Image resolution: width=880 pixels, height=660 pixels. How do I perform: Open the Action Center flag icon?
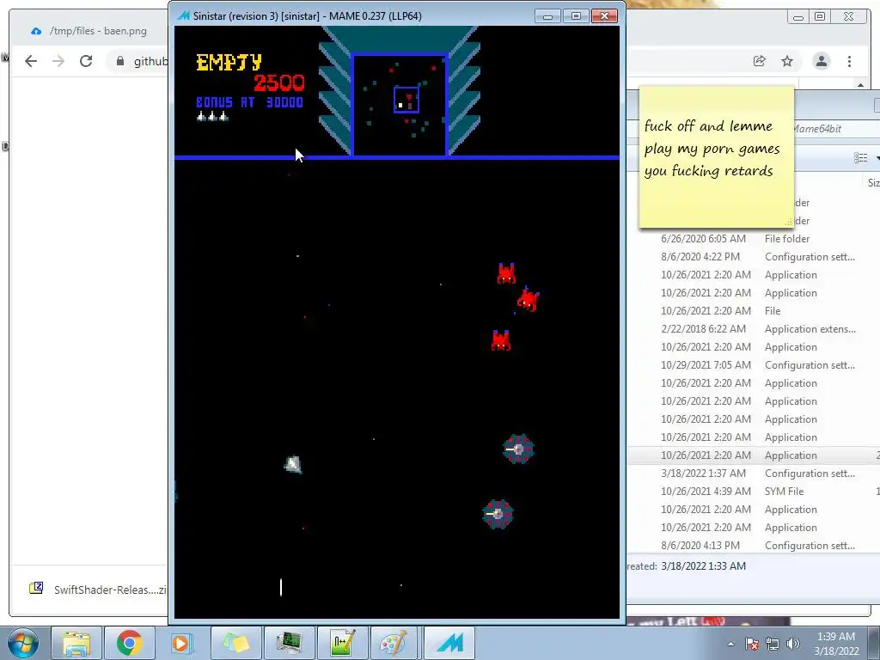click(752, 644)
